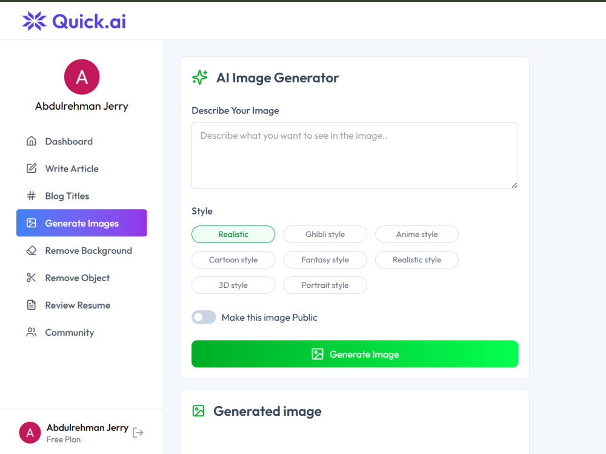Choose the Anime style option

(x=417, y=235)
